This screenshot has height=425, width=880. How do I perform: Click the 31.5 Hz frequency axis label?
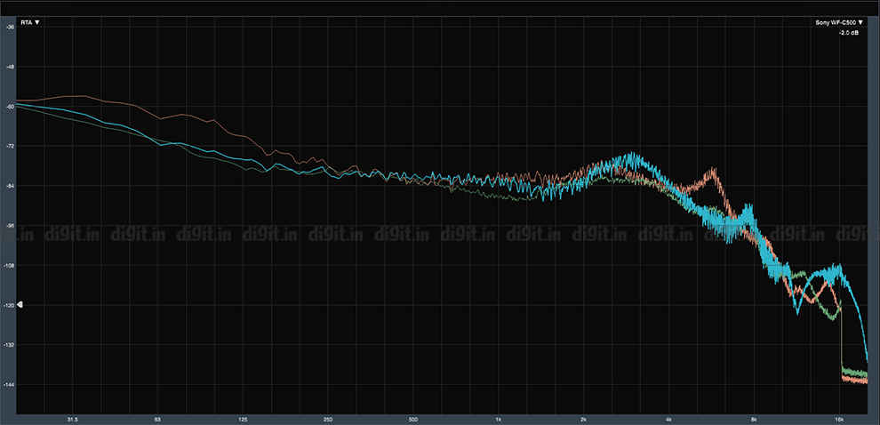72,419
